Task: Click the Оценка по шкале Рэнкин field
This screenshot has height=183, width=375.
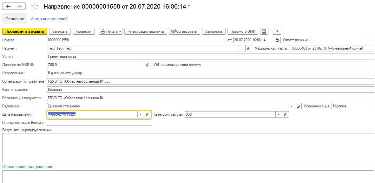Action: pyautogui.click(x=99, y=123)
